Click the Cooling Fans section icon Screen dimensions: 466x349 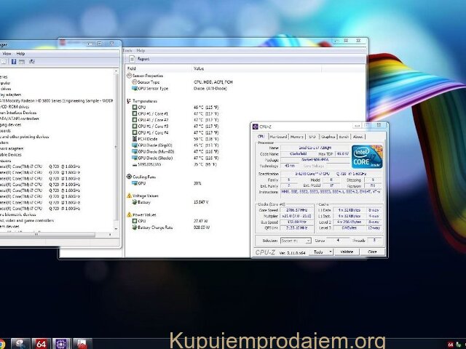pyautogui.click(x=130, y=177)
